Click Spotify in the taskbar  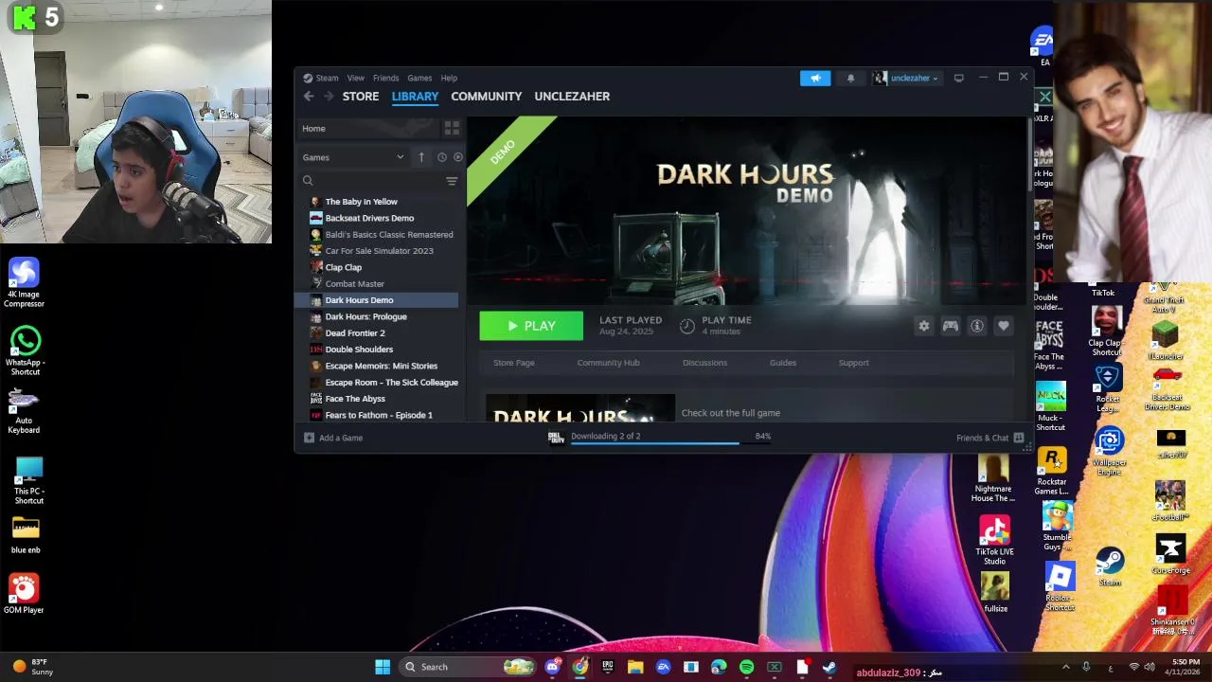(746, 667)
